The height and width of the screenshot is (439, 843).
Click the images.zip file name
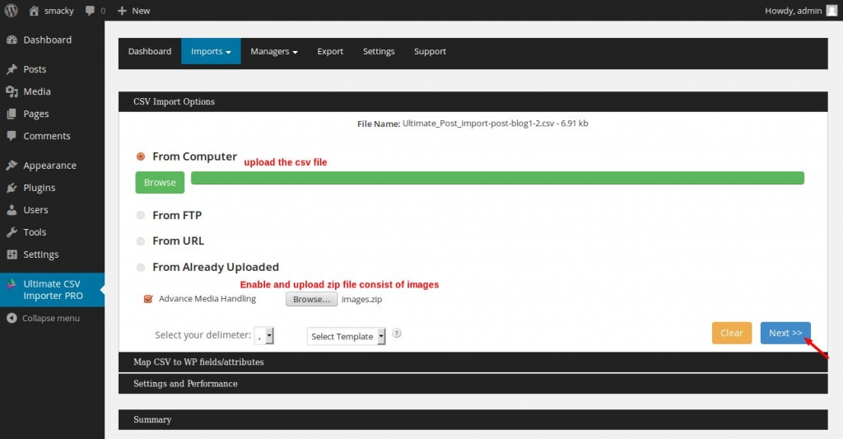(362, 299)
